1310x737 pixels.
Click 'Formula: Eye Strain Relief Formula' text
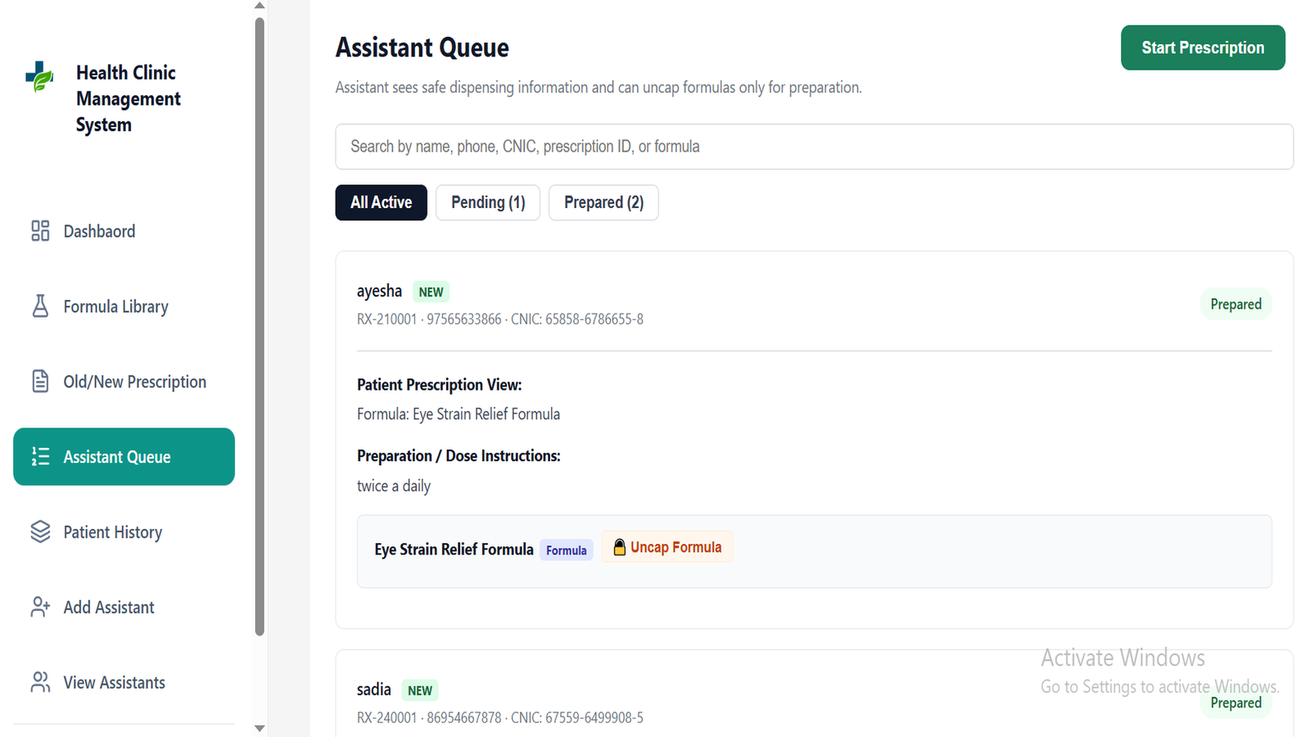click(x=458, y=414)
